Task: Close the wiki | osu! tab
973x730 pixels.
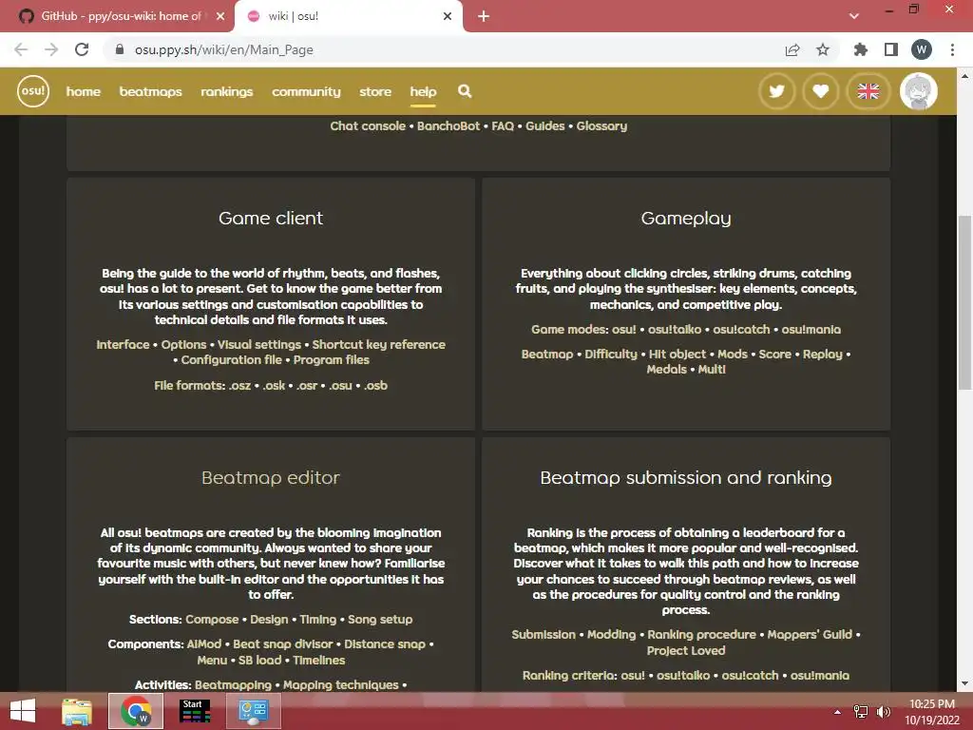Action: click(x=448, y=16)
